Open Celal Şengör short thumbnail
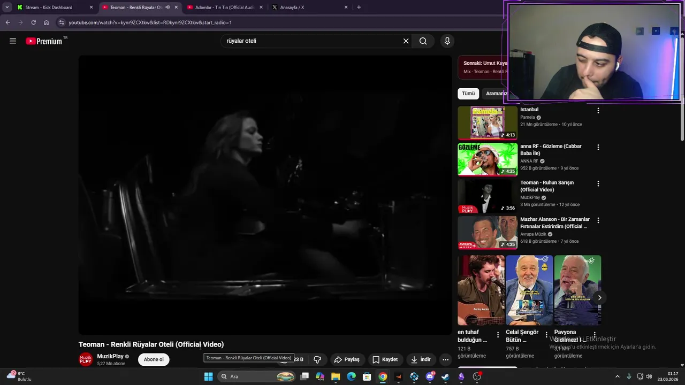The height and width of the screenshot is (385, 685). [x=529, y=290]
